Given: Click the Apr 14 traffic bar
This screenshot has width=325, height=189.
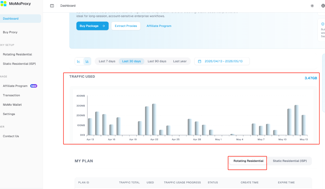Looking at the screenshot, I should point(97,123).
